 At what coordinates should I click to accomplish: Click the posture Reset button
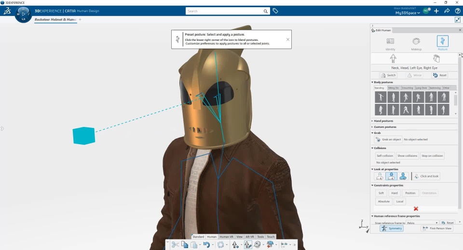click(440, 75)
